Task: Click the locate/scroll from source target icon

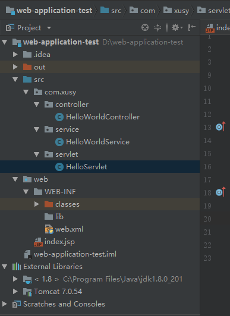Action: pyautogui.click(x=145, y=27)
